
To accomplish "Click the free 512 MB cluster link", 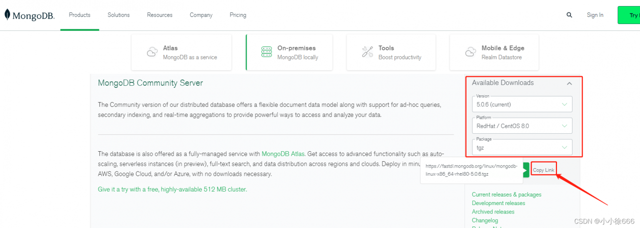I will click(x=172, y=190).
